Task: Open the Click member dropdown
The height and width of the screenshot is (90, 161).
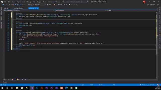Action: (x=132, y=10)
